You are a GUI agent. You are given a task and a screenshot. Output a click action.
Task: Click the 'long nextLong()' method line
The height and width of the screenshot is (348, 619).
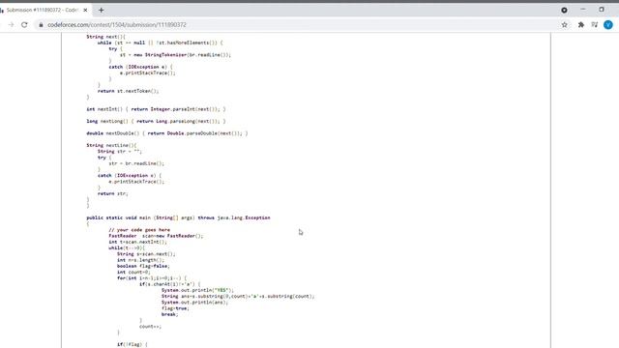pyautogui.click(x=156, y=121)
